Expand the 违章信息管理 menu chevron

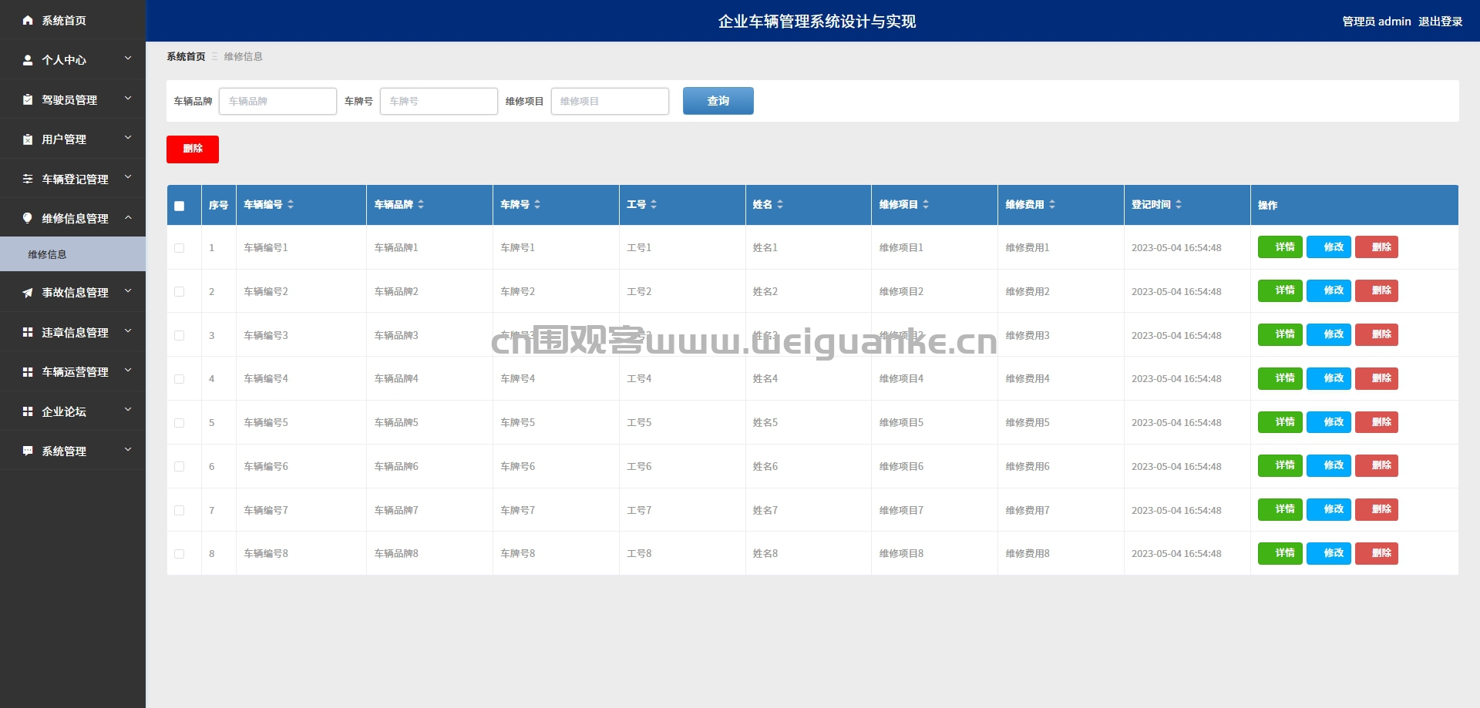pos(128,331)
